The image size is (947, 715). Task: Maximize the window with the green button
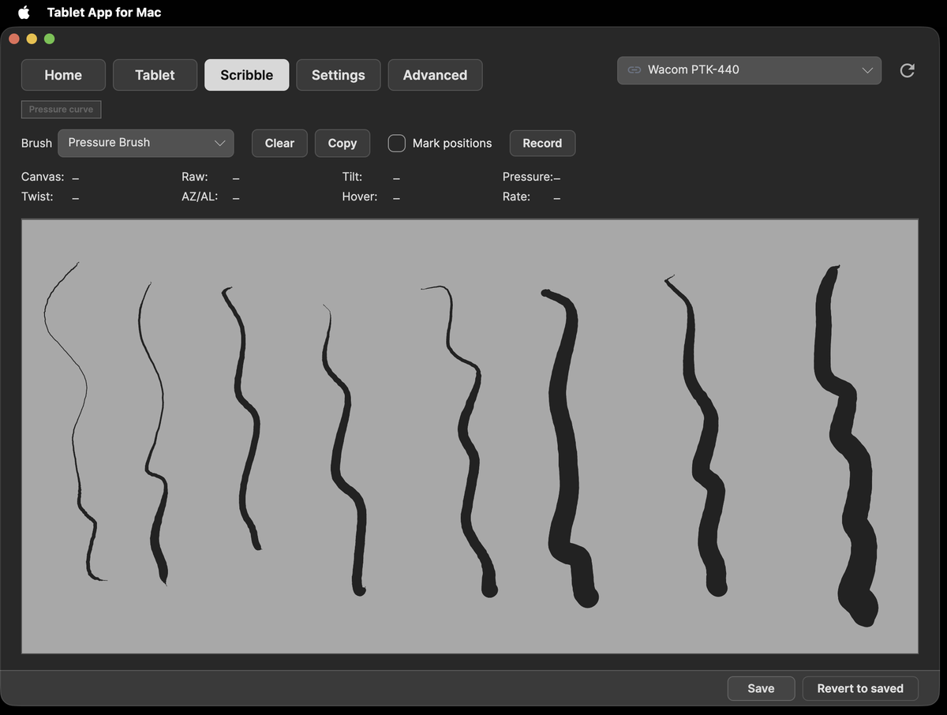click(49, 39)
